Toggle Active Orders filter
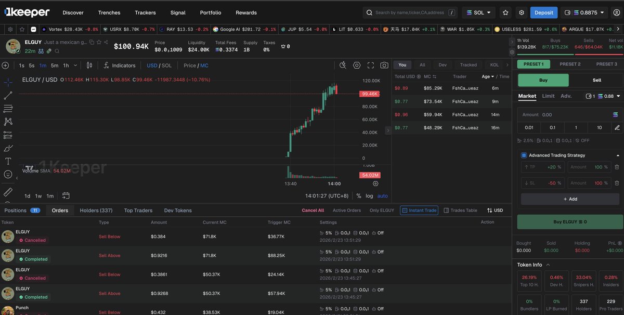Screen dimensions: 624x315 tap(346, 211)
